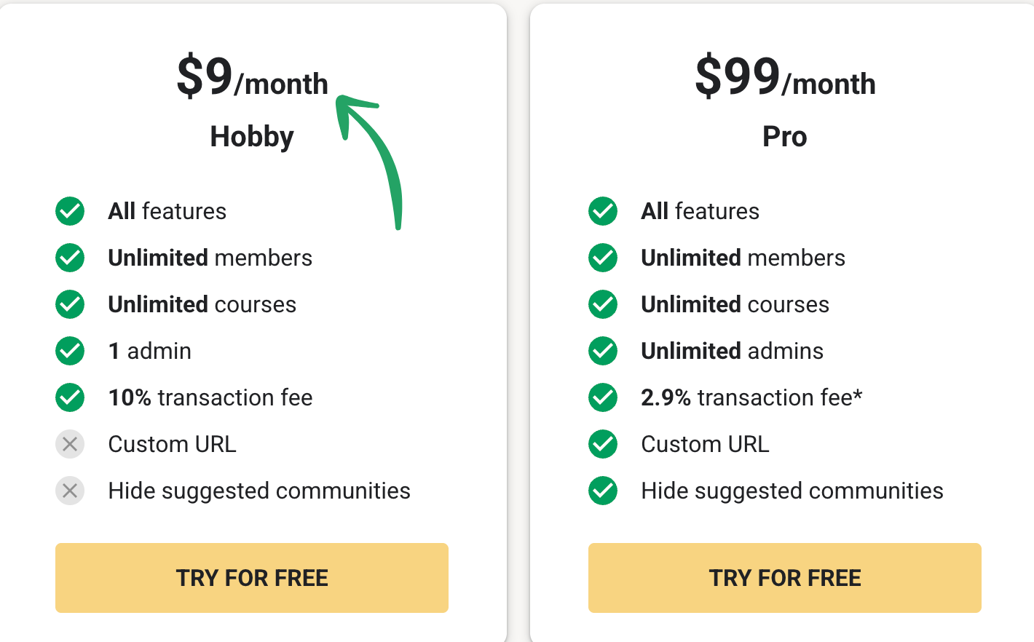Click checkmark next to Unlimited admins
The width and height of the screenshot is (1034, 642).
tap(603, 351)
